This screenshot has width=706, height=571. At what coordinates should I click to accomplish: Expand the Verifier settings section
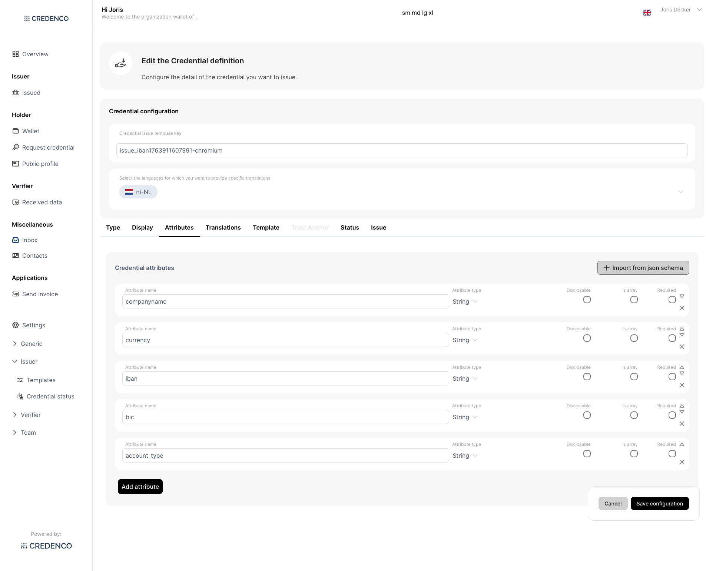tap(15, 415)
